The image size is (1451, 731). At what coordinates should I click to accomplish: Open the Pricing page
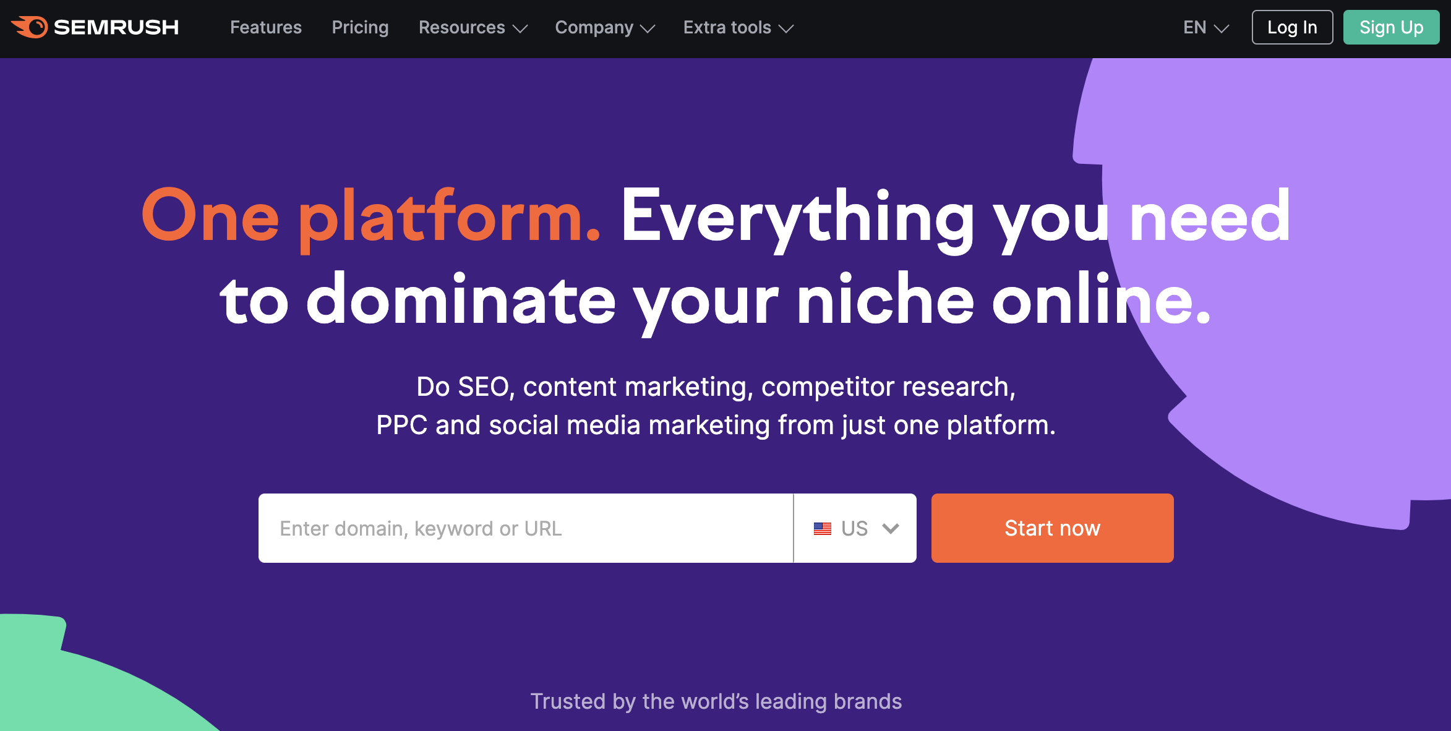(360, 27)
